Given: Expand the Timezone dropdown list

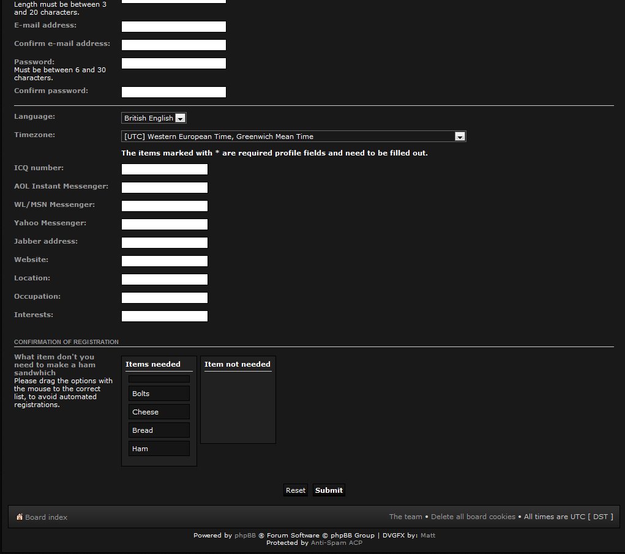Looking at the screenshot, I should (294, 137).
